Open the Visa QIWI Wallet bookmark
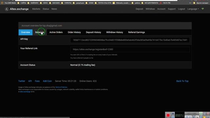The image size is (210, 118). pos(9,3)
